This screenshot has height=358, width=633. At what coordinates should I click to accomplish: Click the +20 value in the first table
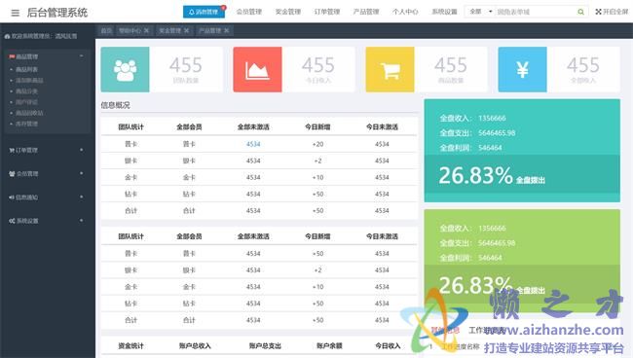318,144
